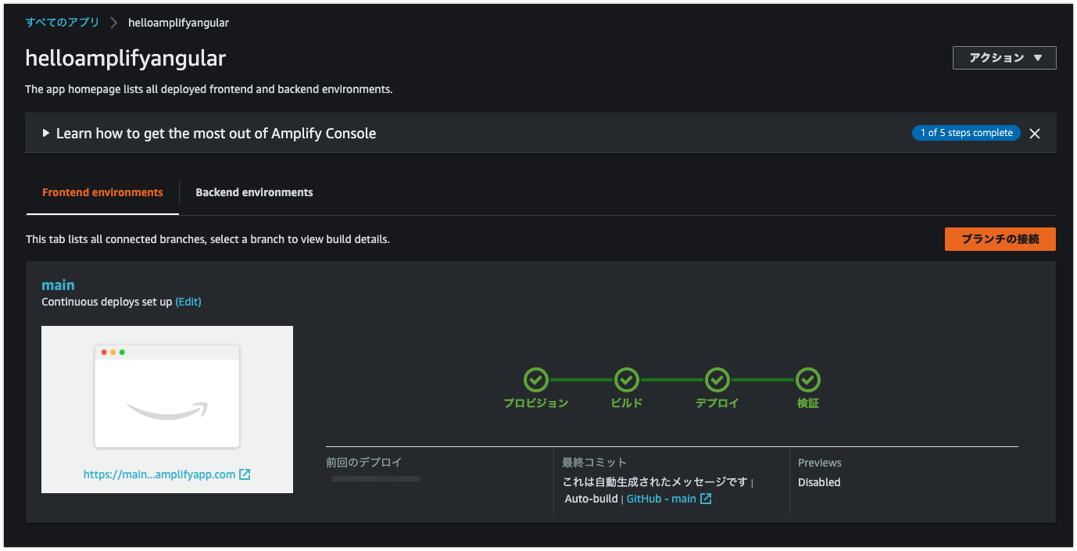
Task: Navigate back via すべてのアプリ breadcrumb link
Action: (63, 23)
